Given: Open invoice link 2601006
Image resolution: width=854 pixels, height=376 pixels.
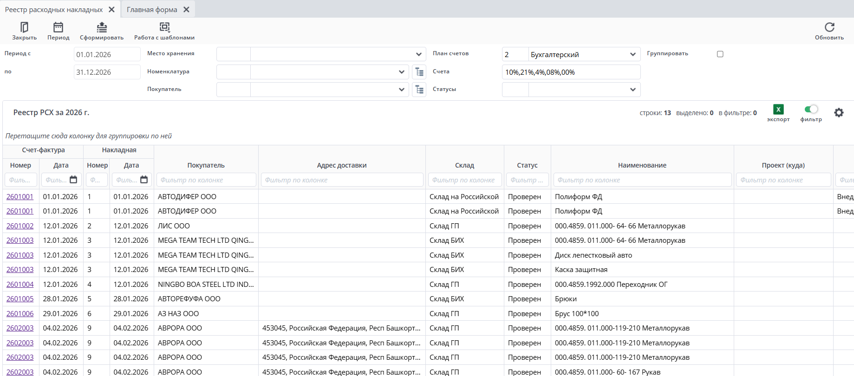Looking at the screenshot, I should [x=20, y=314].
